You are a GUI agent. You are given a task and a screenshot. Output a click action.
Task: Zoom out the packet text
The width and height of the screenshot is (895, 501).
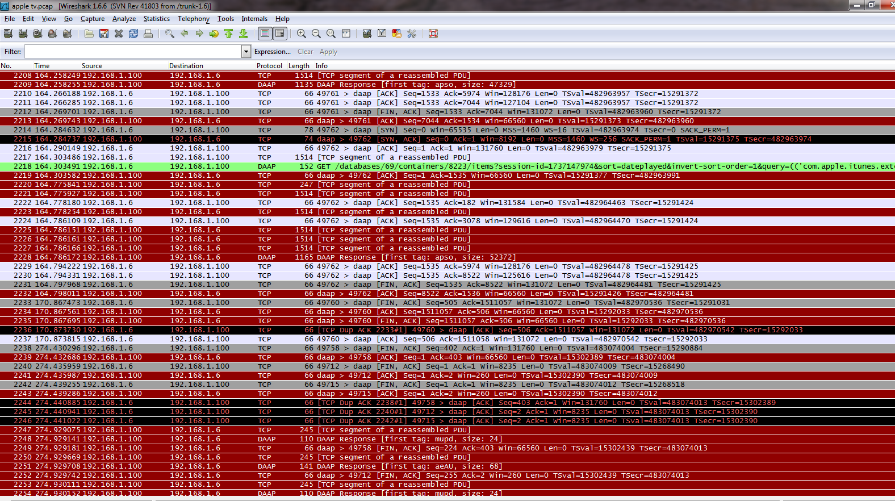[316, 34]
